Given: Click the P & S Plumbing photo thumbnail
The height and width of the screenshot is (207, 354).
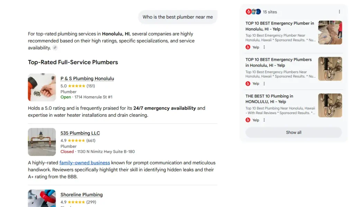Looking at the screenshot, I should click(x=42, y=87).
